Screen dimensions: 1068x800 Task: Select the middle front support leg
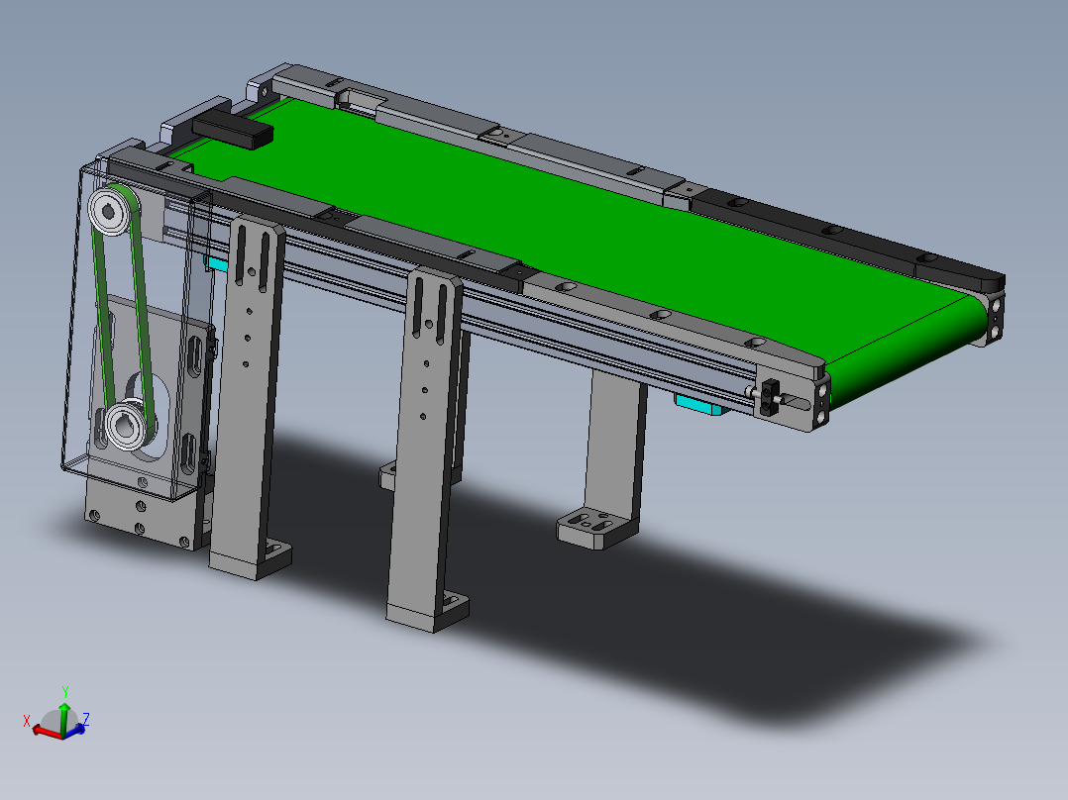tap(426, 450)
